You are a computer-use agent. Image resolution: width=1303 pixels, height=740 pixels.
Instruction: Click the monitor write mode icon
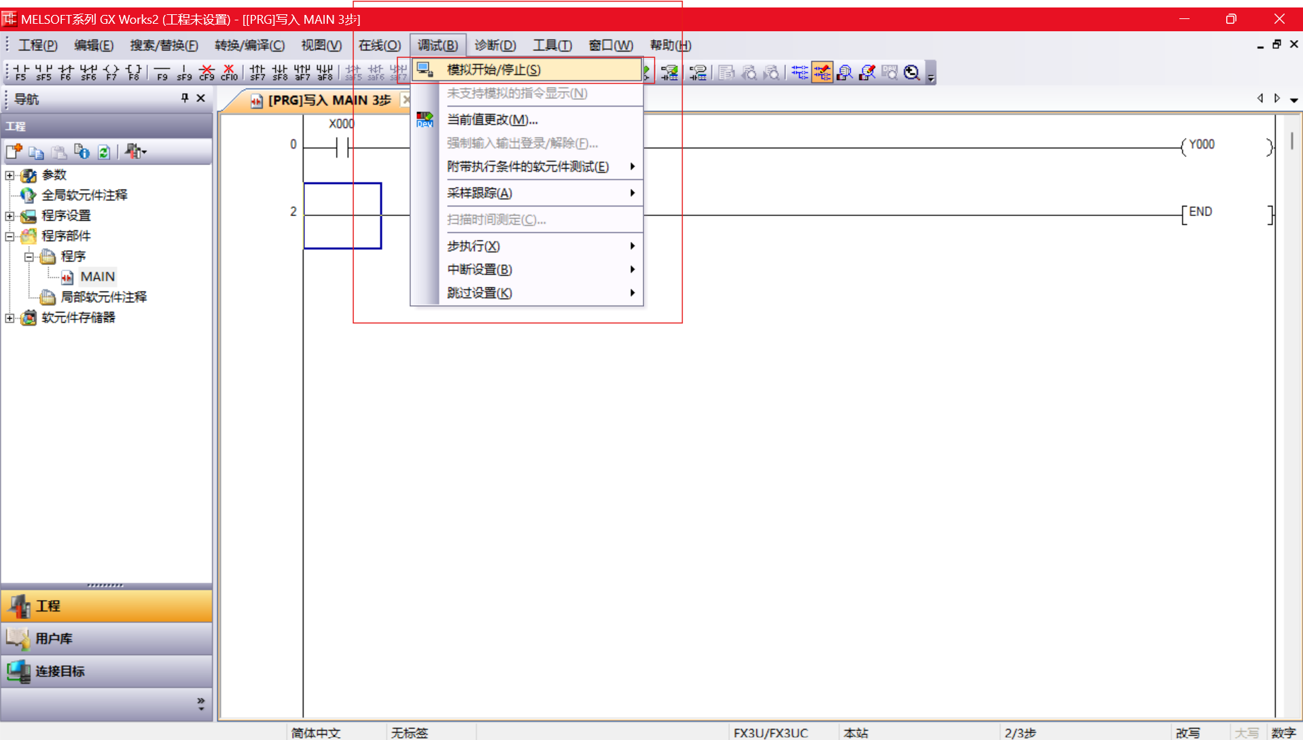click(x=867, y=72)
